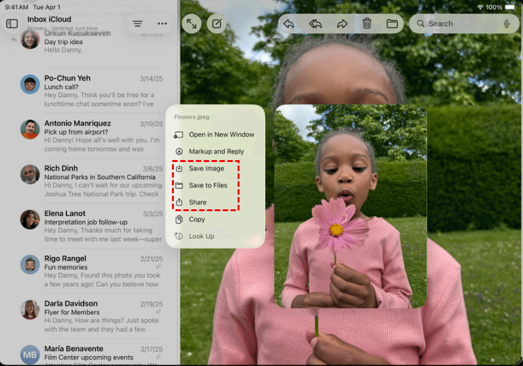The height and width of the screenshot is (366, 523).
Task: Click Darla Davidson's avatar
Action: pos(30,310)
